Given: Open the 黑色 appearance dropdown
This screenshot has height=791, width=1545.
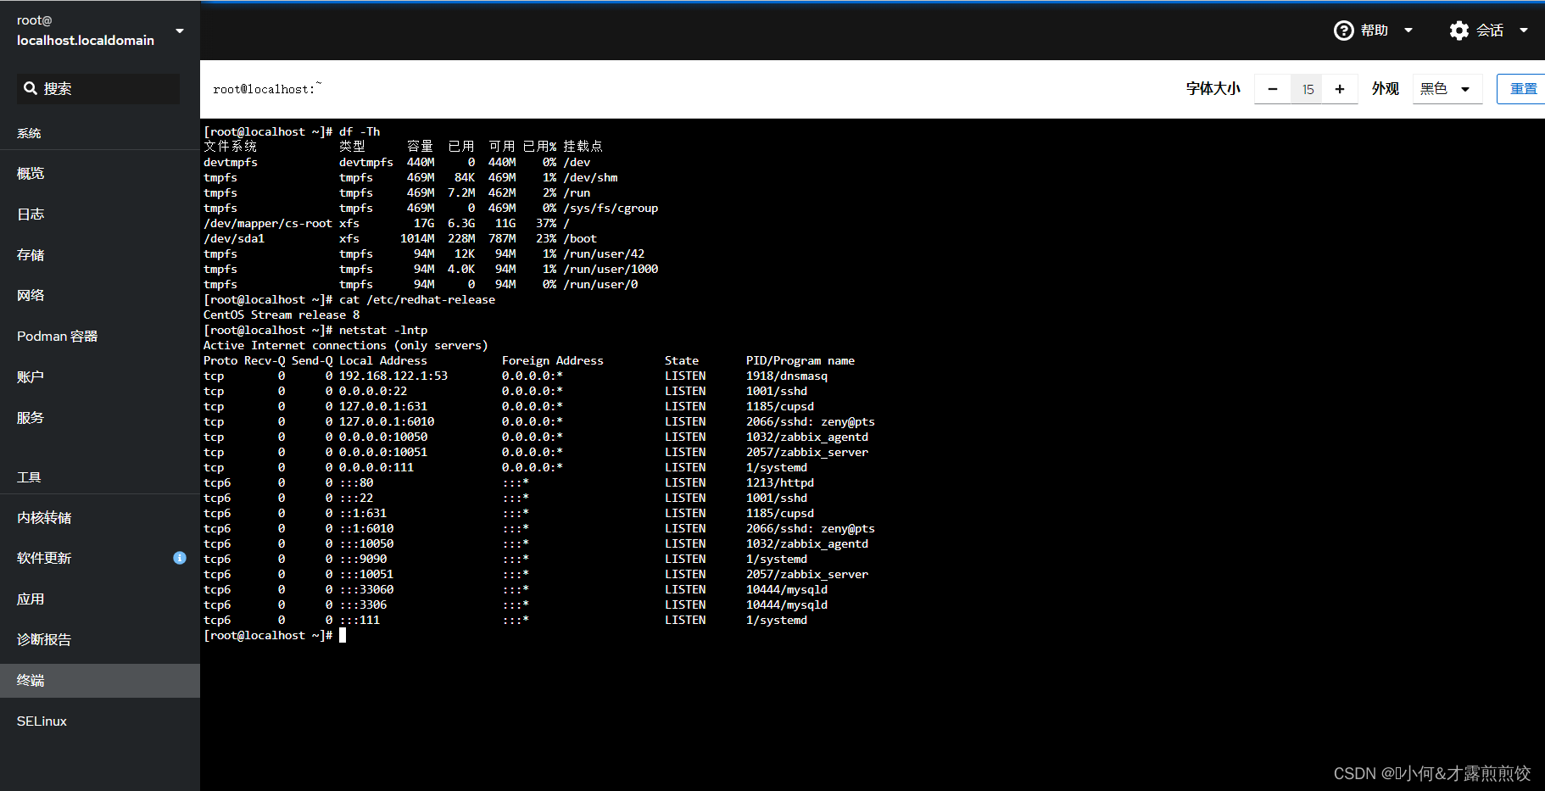Looking at the screenshot, I should pyautogui.click(x=1447, y=88).
